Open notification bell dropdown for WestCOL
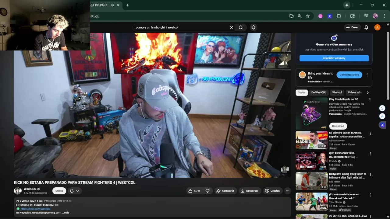 point(75,191)
